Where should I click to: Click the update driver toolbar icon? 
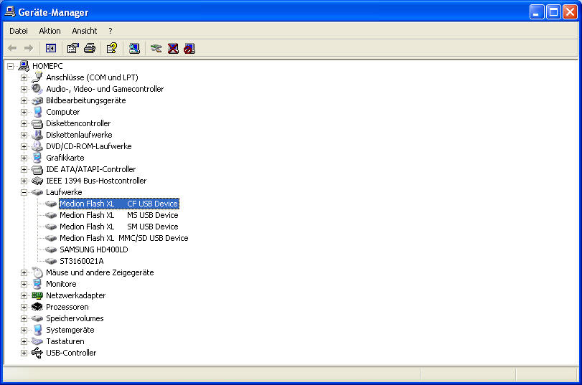pyautogui.click(x=156, y=48)
